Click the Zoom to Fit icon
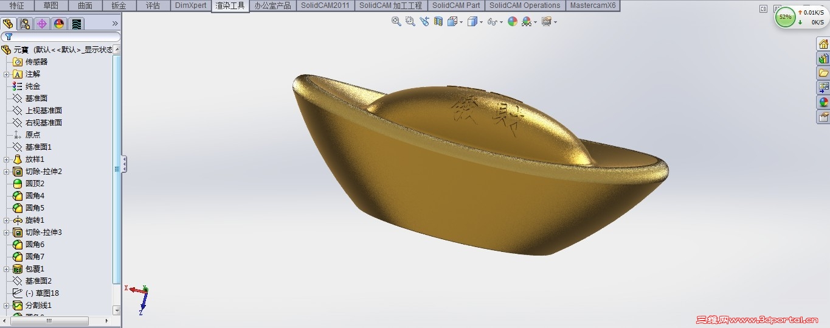Image resolution: width=830 pixels, height=328 pixels. (x=396, y=21)
